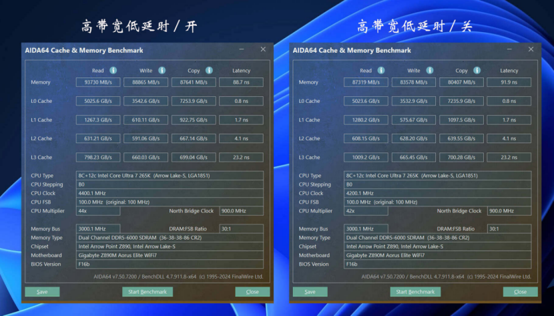Click L1 Cache read 1280.2 GB/s
Image resolution: width=554 pixels, height=316 pixels.
(x=366, y=120)
